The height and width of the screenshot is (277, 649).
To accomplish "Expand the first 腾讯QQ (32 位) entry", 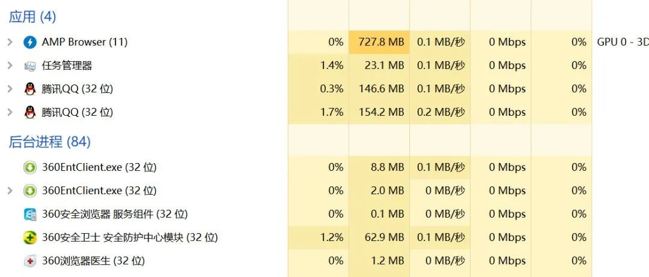I will 10,89.
